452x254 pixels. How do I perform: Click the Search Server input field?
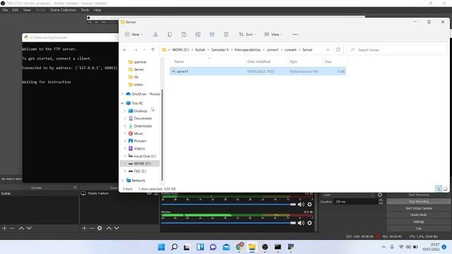(397, 50)
